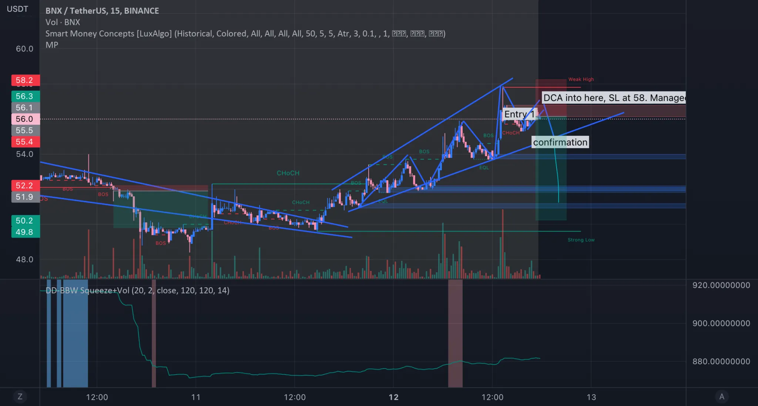Select the 'Entry 1' text annotation
This screenshot has width=758, height=406.
[519, 114]
